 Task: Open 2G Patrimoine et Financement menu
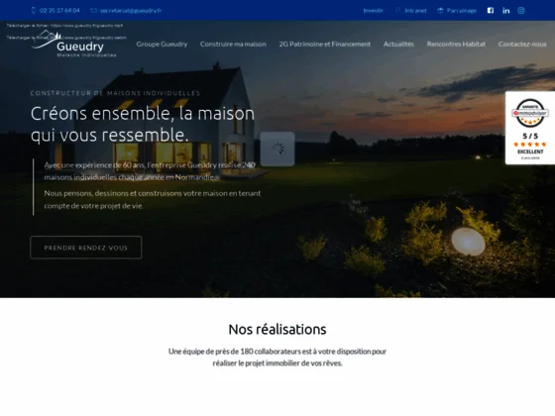point(325,44)
